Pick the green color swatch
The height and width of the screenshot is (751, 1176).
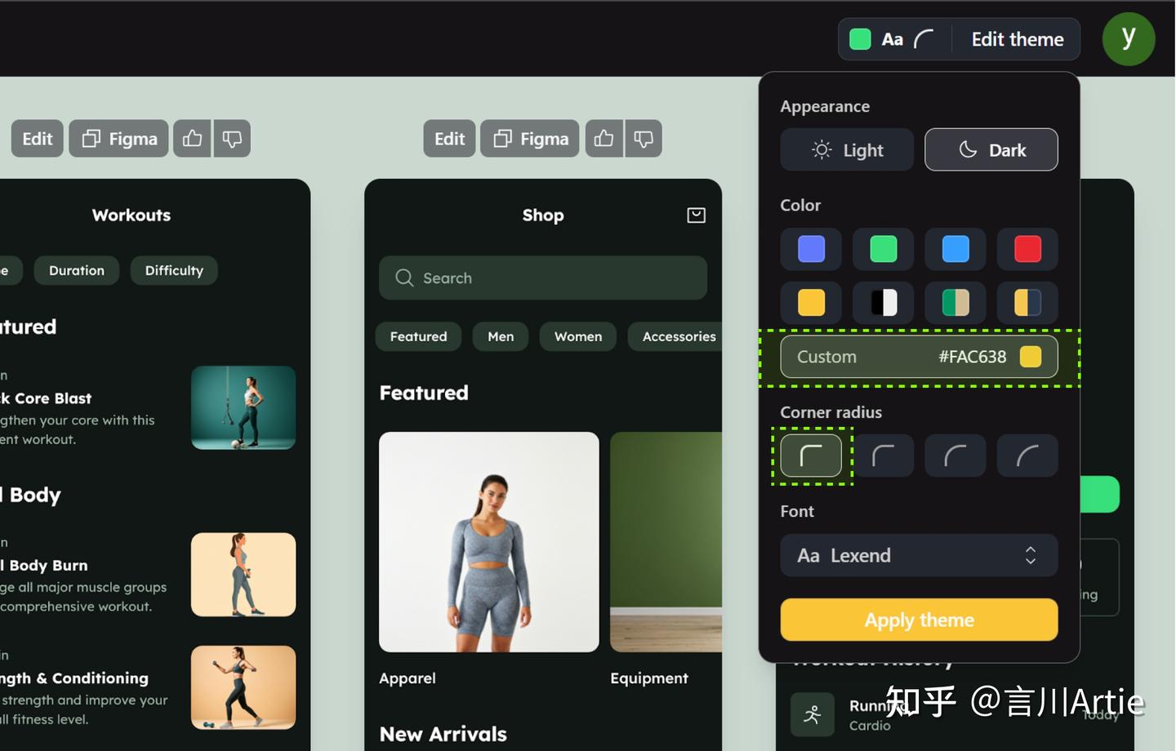883,249
